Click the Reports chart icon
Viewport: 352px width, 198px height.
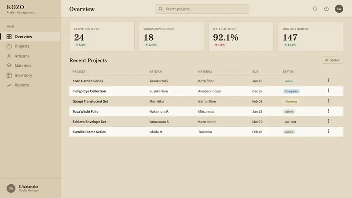coord(9,85)
